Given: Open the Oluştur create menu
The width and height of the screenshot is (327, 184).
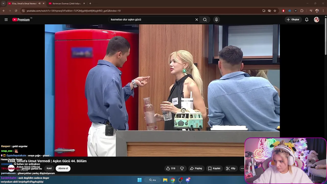Looking at the screenshot, I should pyautogui.click(x=293, y=20).
